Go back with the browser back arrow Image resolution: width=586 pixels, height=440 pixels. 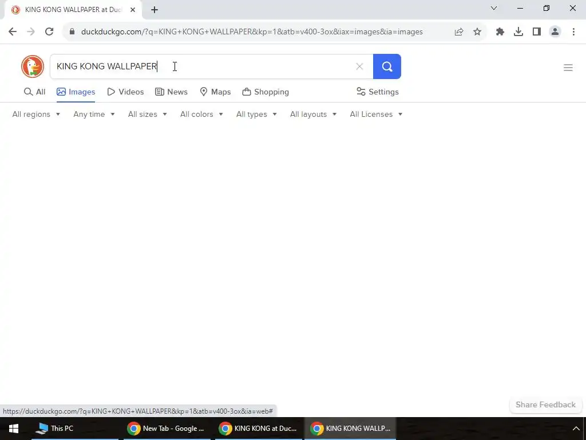click(13, 32)
